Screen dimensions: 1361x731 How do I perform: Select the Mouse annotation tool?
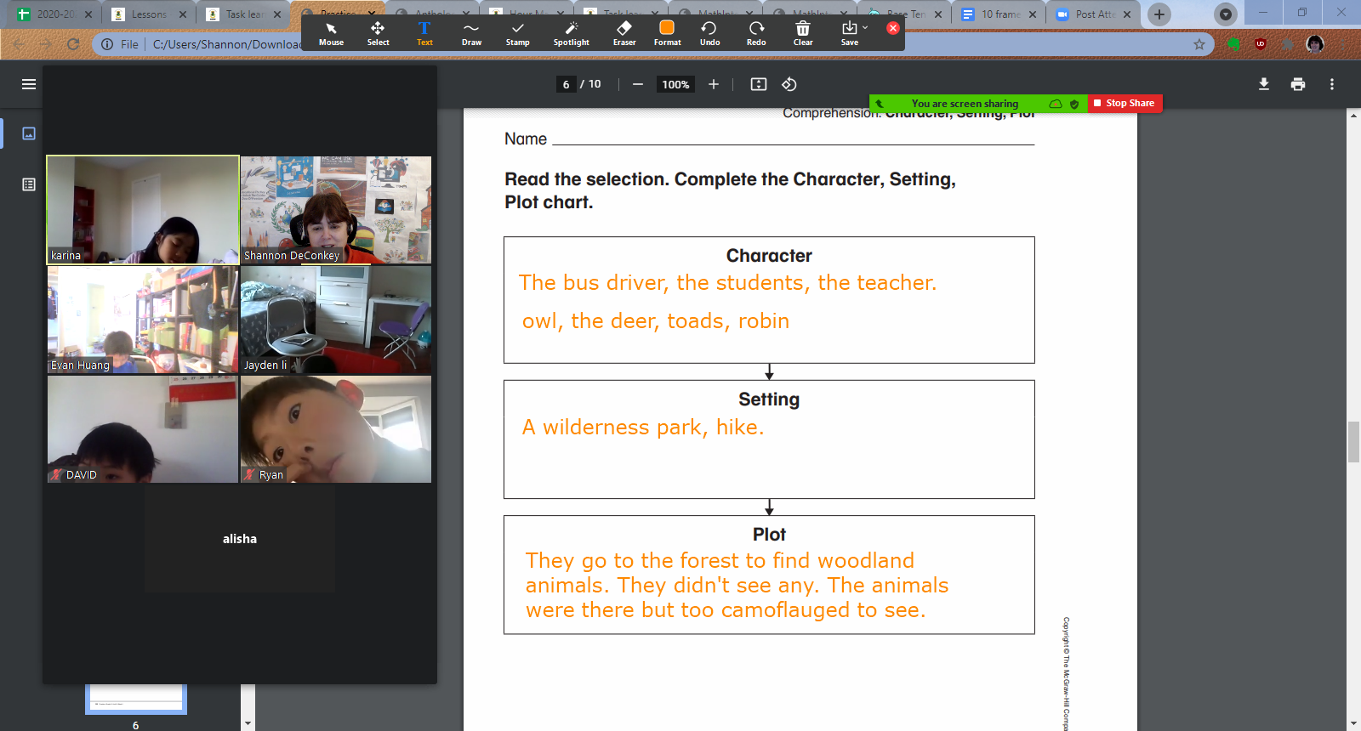pos(331,34)
